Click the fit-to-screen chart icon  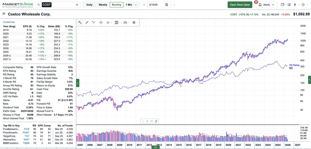pyautogui.click(x=152, y=121)
